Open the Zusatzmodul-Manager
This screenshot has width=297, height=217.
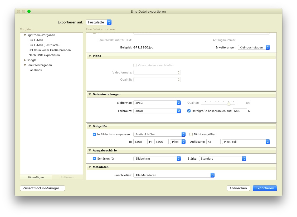(x=42, y=188)
